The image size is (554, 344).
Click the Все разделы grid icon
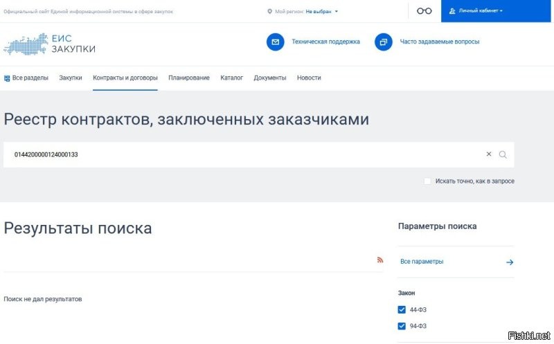pos(7,78)
